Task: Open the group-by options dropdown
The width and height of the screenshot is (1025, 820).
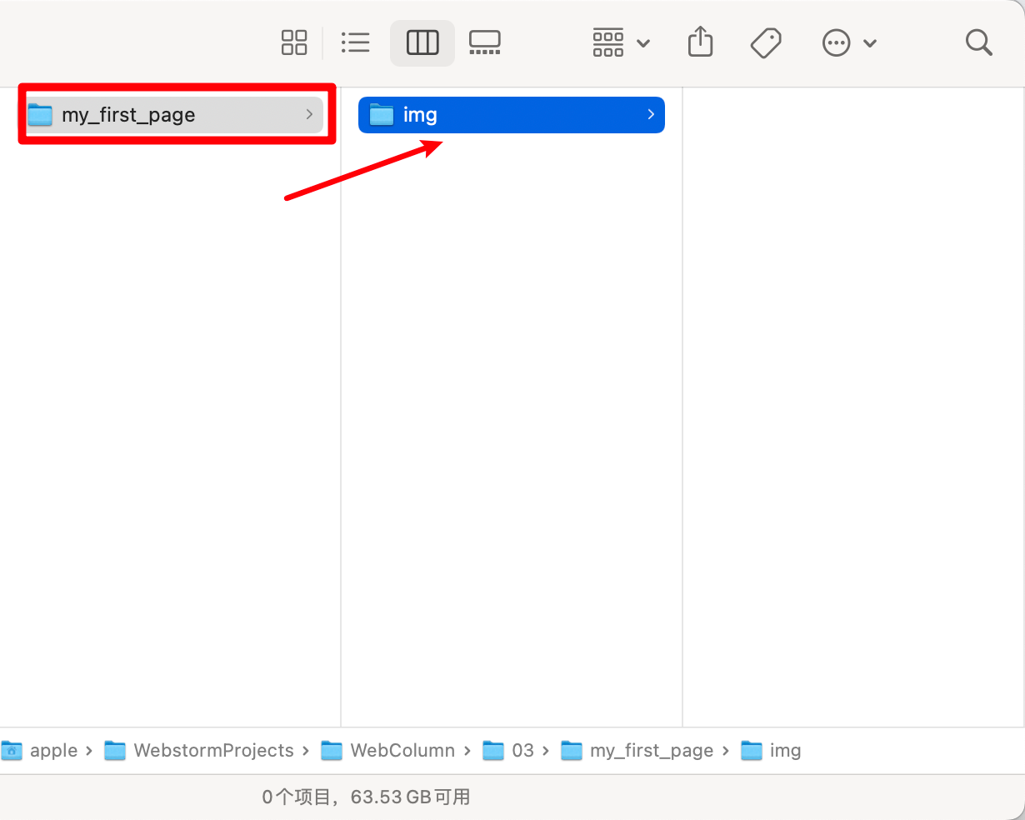Action: [621, 42]
